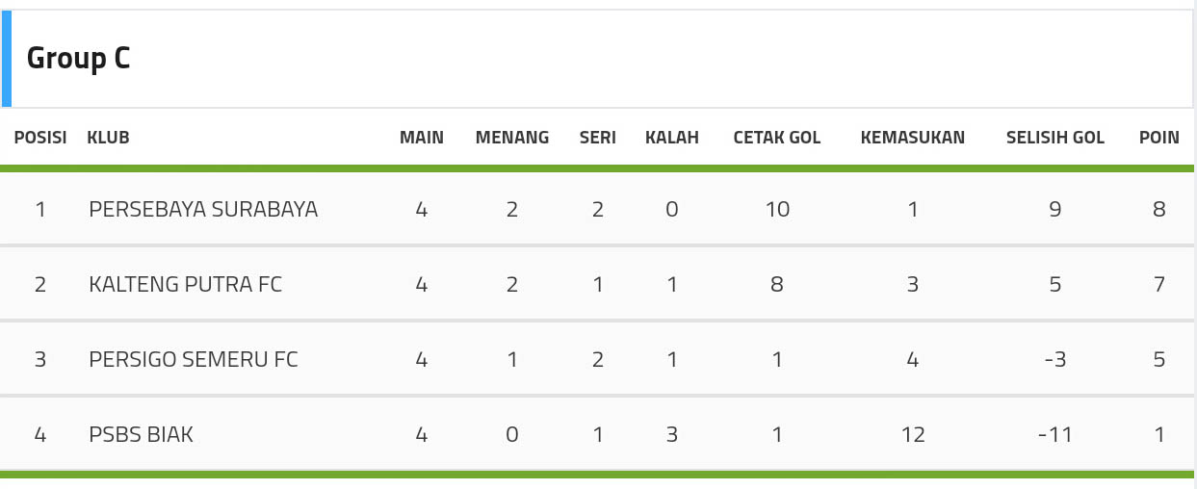Click the POIN column header
This screenshot has width=1197, height=489.
[x=1159, y=138]
